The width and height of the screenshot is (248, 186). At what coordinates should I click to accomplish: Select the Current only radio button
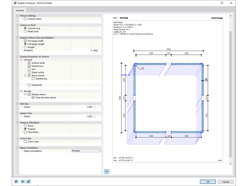[x=25, y=28]
